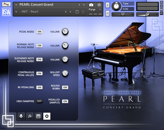This screenshot has width=164, height=130.
Task: Select the gear settings page
Action: [x=47, y=116]
